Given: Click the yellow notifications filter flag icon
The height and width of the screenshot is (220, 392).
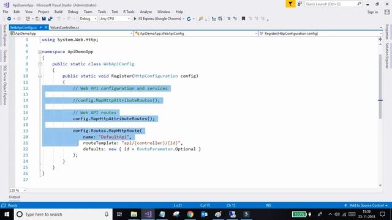Looking at the screenshot, I should [x=290, y=4].
